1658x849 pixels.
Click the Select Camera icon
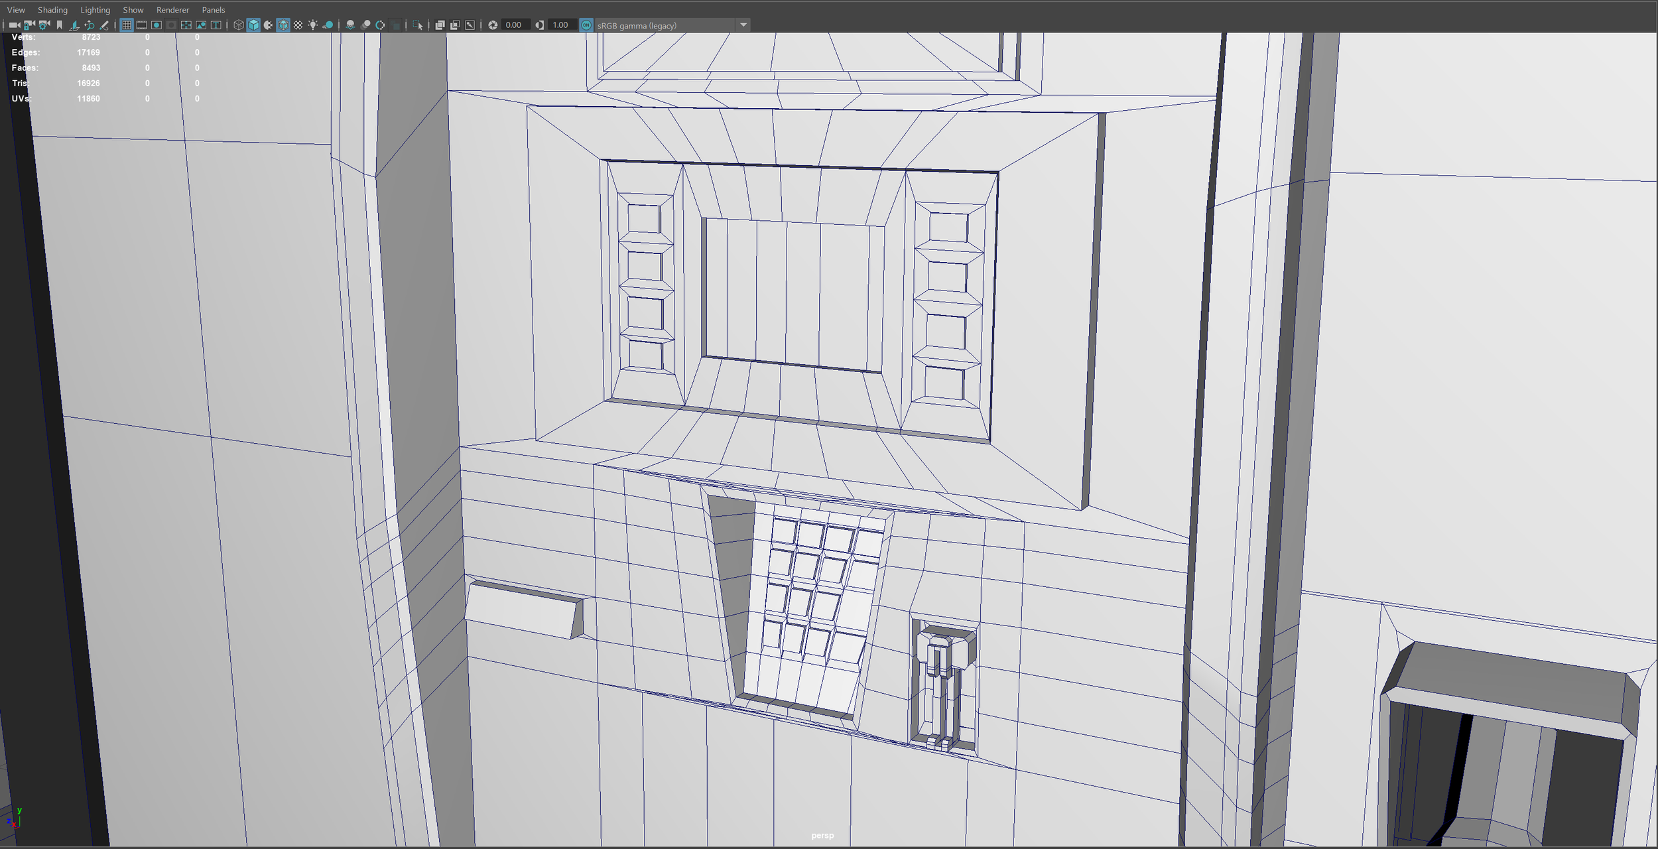coord(13,25)
